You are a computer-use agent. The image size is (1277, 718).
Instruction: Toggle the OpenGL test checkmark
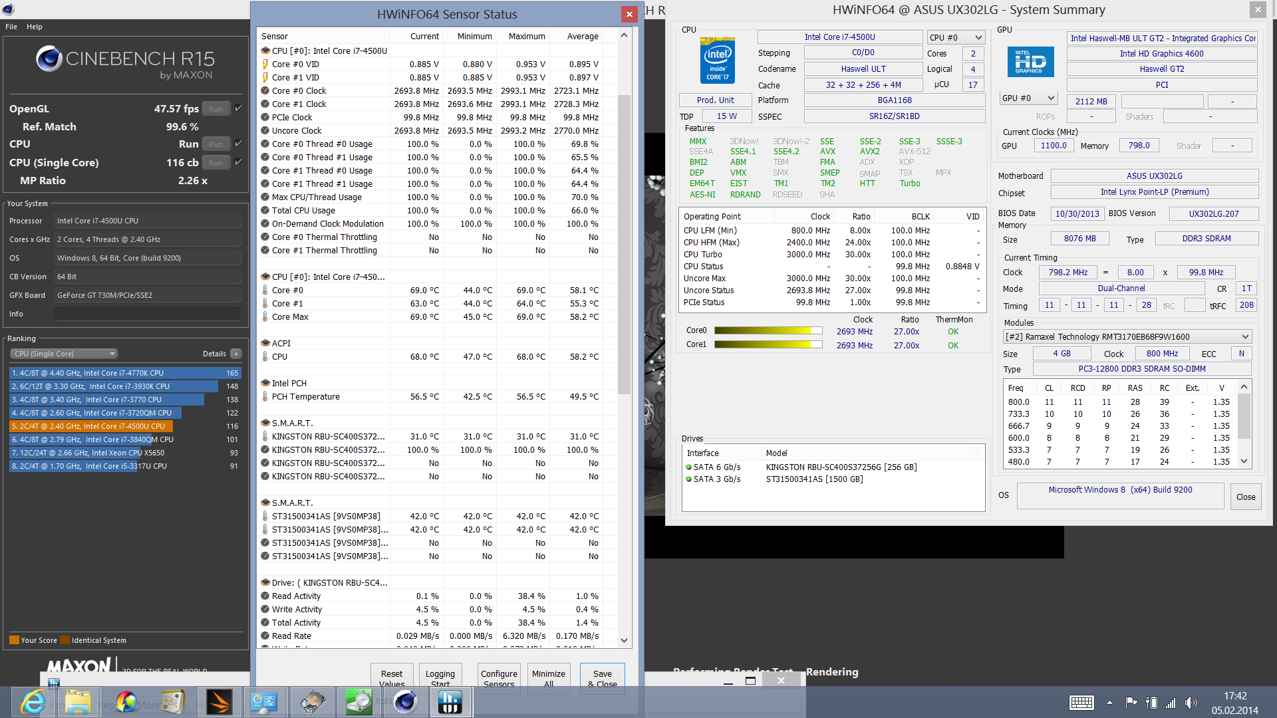tap(238, 108)
